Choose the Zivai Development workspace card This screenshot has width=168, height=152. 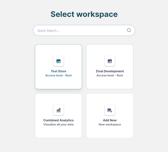point(110,51)
